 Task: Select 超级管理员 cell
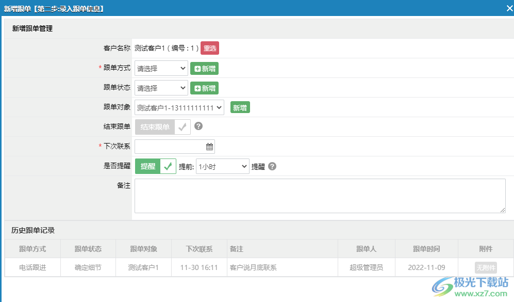point(367,267)
